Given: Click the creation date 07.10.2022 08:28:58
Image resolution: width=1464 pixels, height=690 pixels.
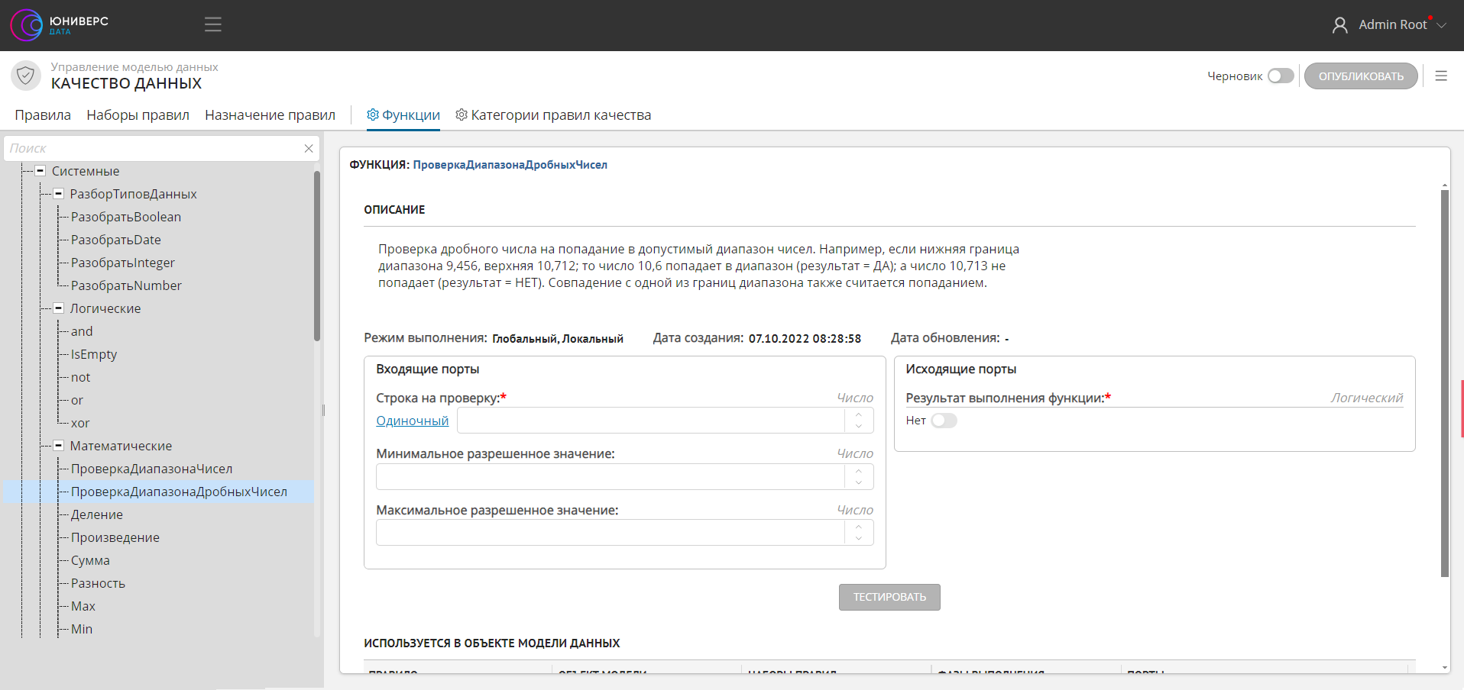Looking at the screenshot, I should 805,338.
